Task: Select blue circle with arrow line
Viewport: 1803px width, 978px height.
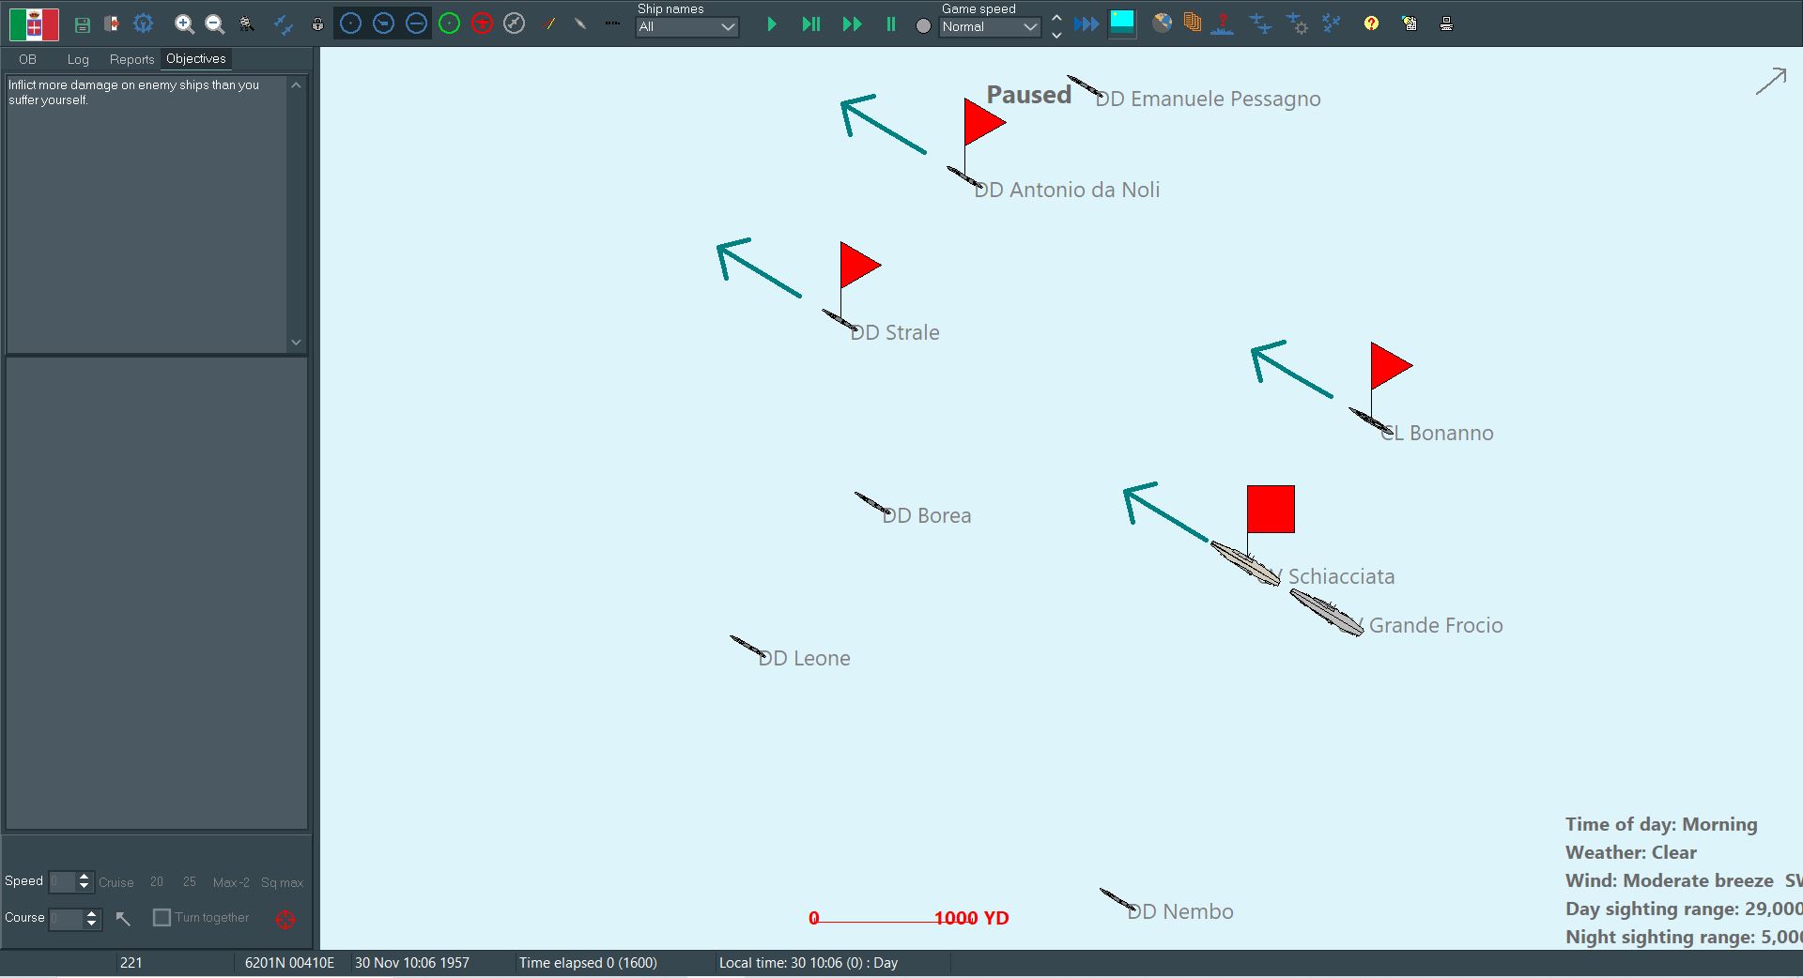Action: 416,23
